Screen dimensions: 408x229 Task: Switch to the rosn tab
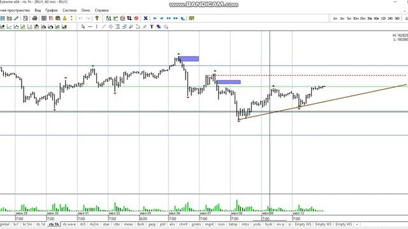221,224
